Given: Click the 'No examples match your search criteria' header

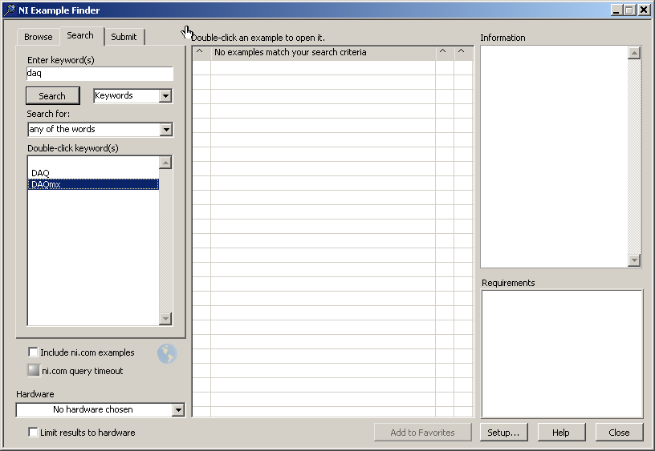Looking at the screenshot, I should pos(323,52).
